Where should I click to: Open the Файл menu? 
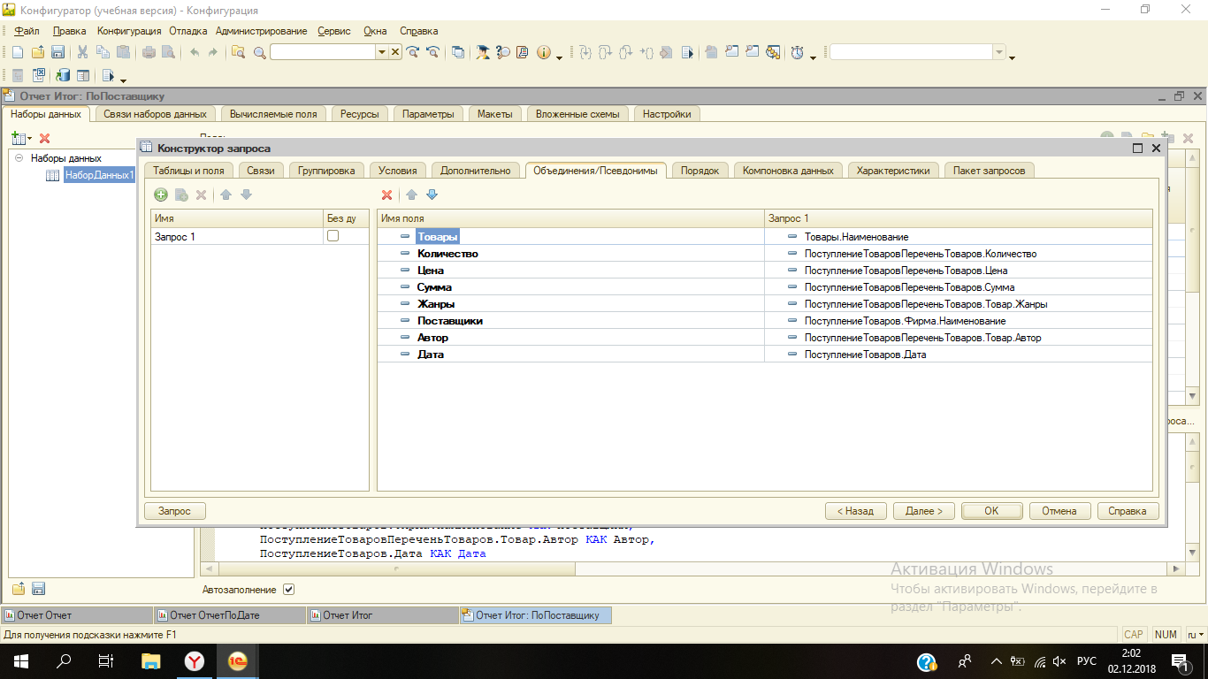click(x=27, y=31)
